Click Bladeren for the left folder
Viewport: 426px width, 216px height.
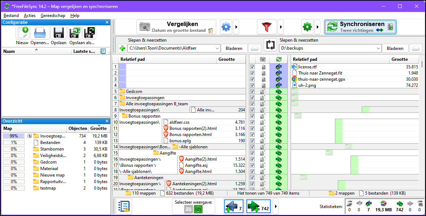click(x=234, y=48)
